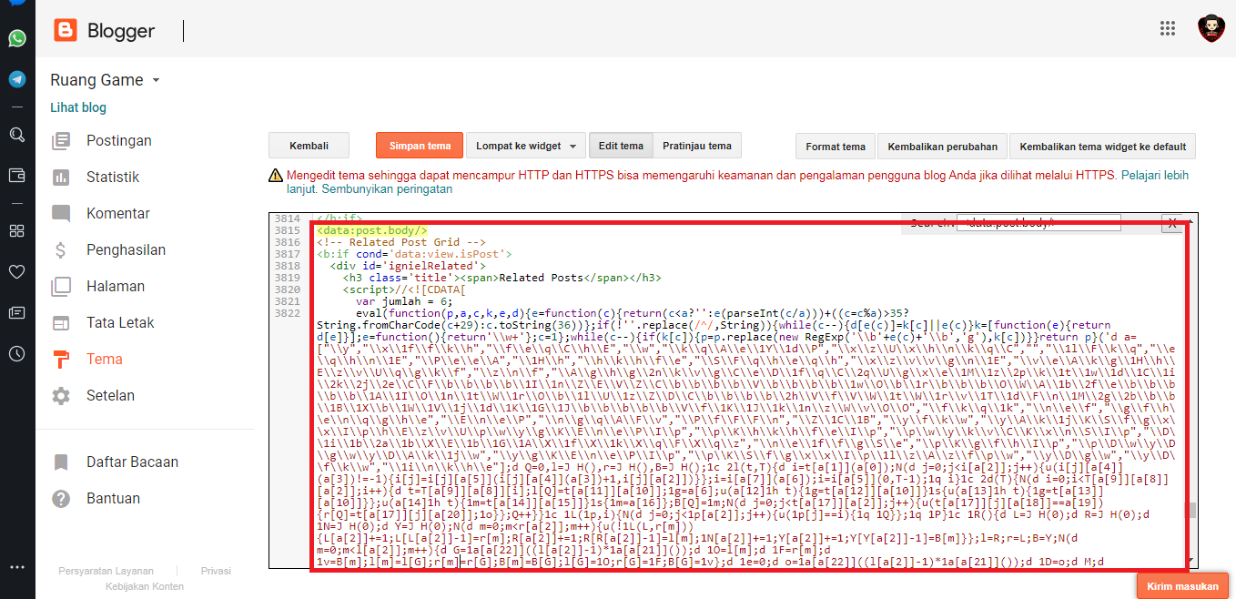
Task: Click the highlighted data:post.body tag in code
Action: 371,231
